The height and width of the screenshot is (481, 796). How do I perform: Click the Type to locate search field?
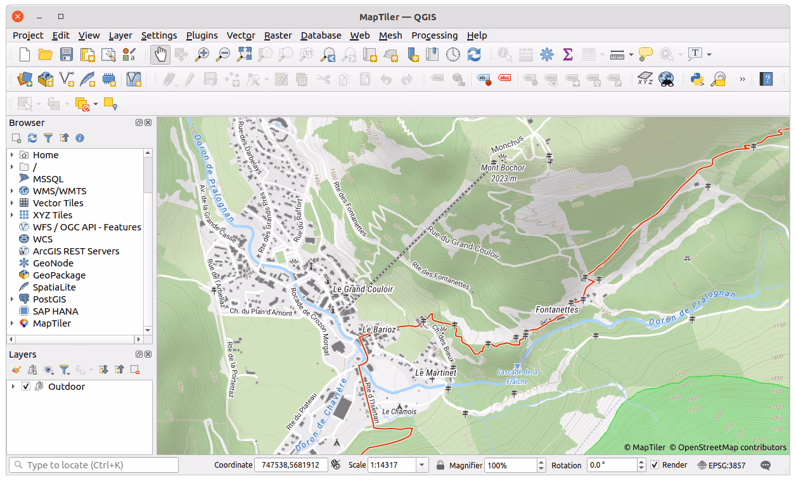pos(94,465)
